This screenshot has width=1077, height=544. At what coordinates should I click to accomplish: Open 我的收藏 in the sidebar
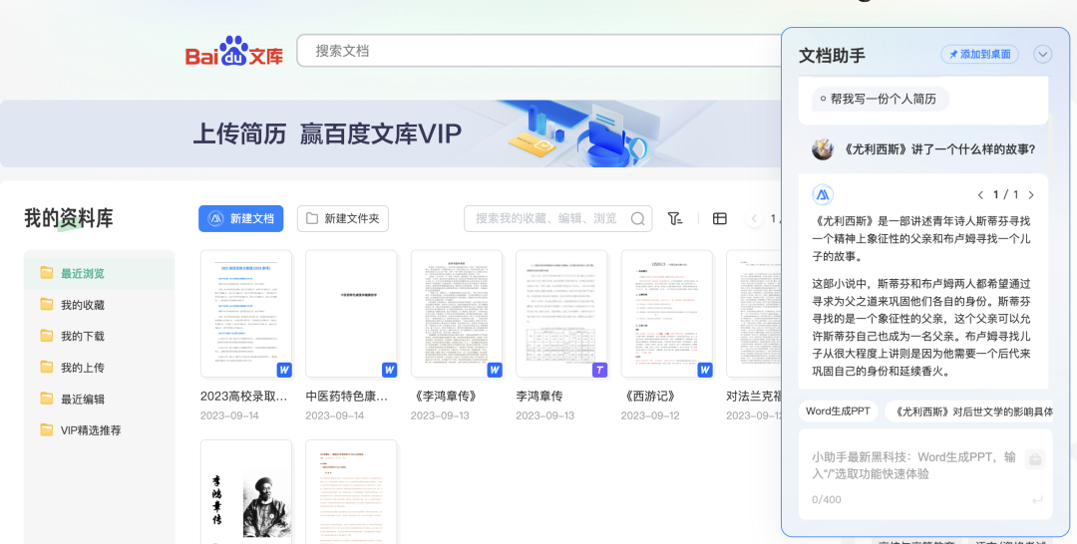(82, 305)
